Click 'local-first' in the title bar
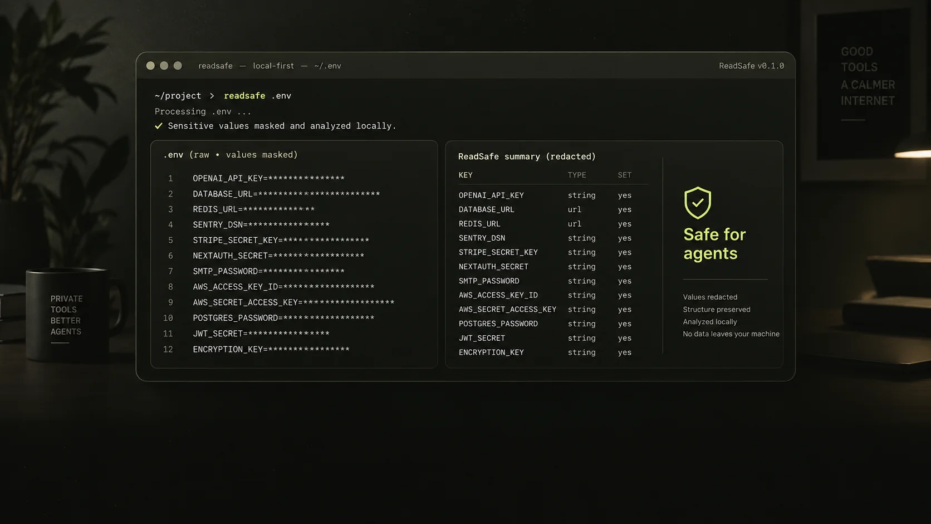This screenshot has width=931, height=524. 273,66
